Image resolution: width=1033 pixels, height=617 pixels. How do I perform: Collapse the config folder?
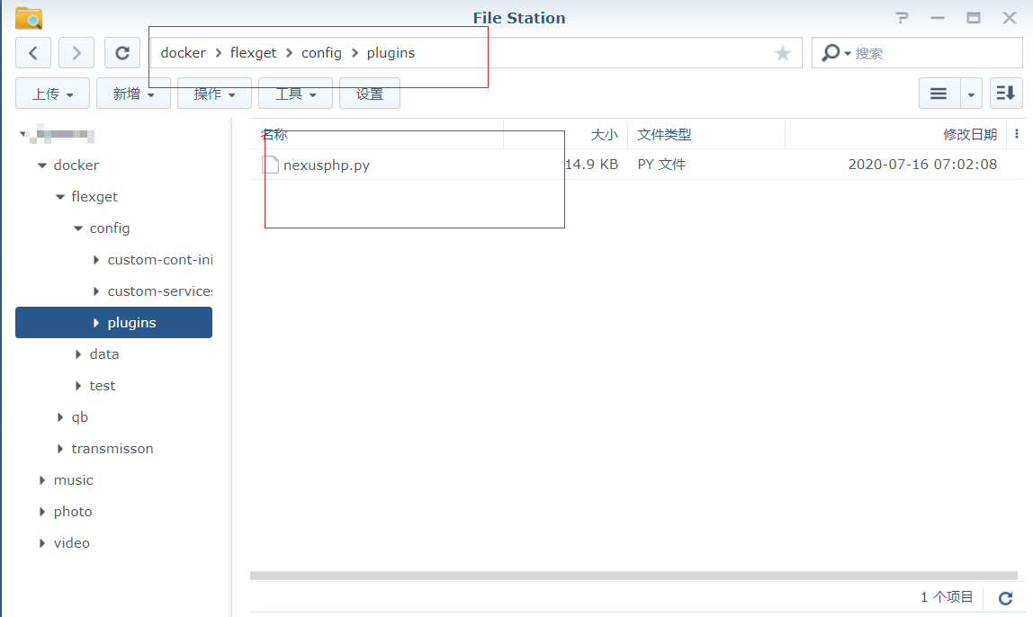coord(77,228)
